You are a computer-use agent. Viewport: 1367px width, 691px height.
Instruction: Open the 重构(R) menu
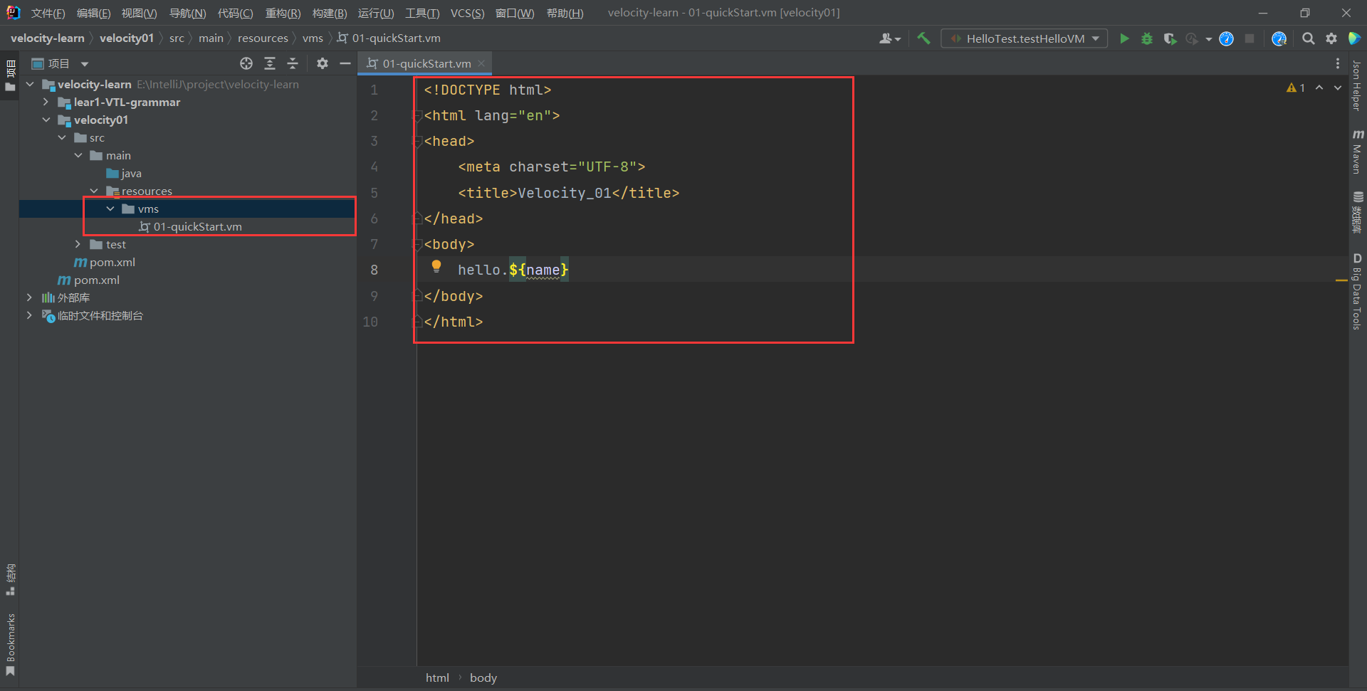click(x=283, y=13)
